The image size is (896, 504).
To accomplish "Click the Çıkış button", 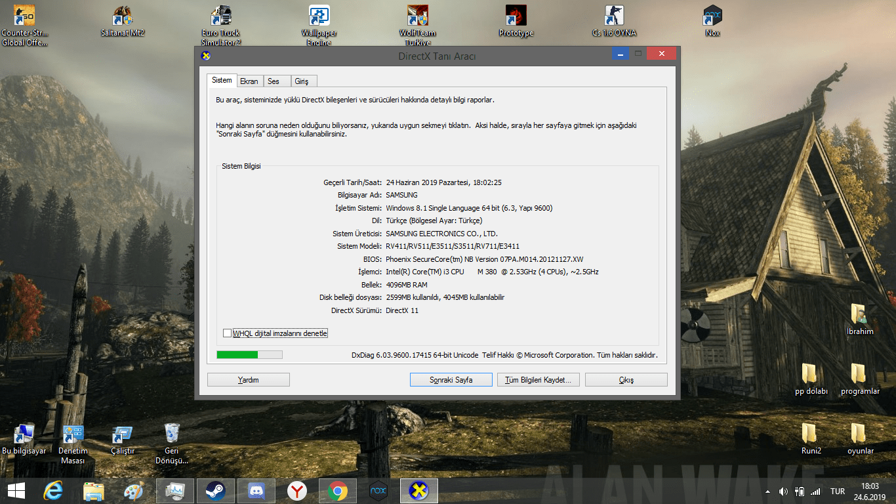I will (626, 379).
